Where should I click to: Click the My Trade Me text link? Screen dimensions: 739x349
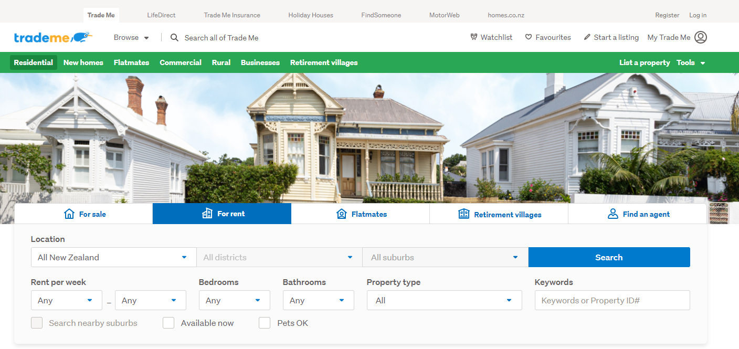[669, 37]
